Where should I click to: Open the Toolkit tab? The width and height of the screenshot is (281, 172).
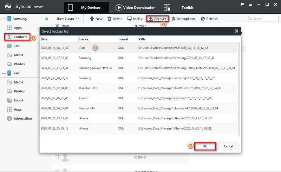pos(179,7)
